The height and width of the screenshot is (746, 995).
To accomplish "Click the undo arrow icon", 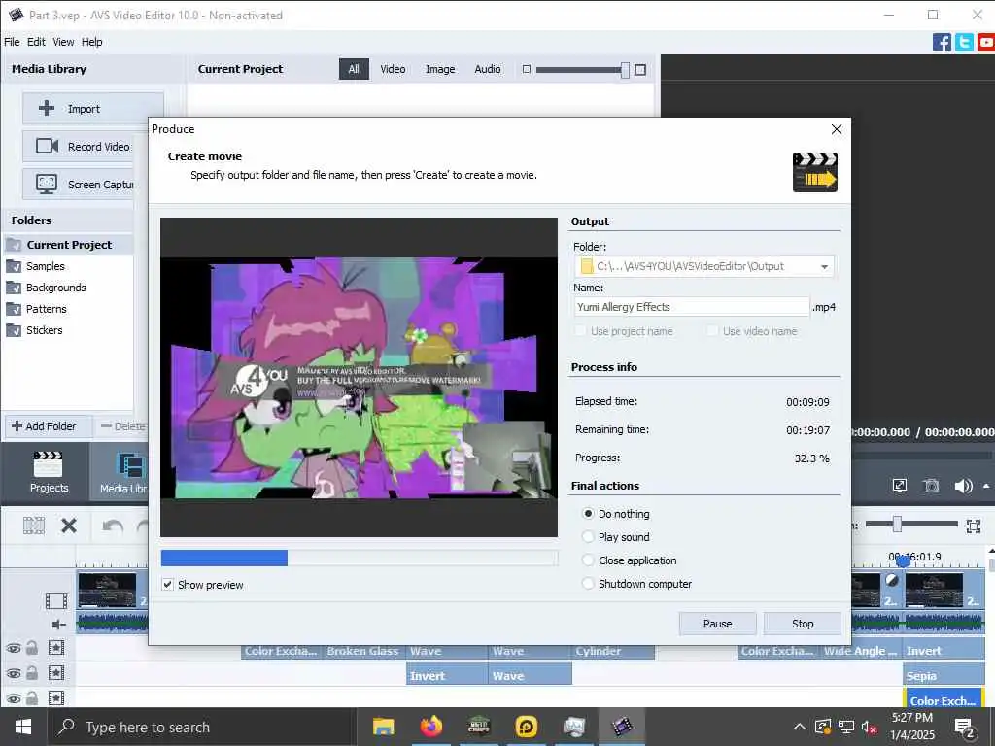I will point(113,526).
